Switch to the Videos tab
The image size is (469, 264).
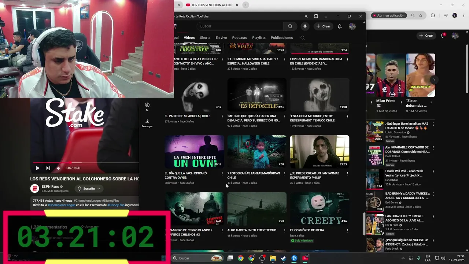(x=189, y=38)
